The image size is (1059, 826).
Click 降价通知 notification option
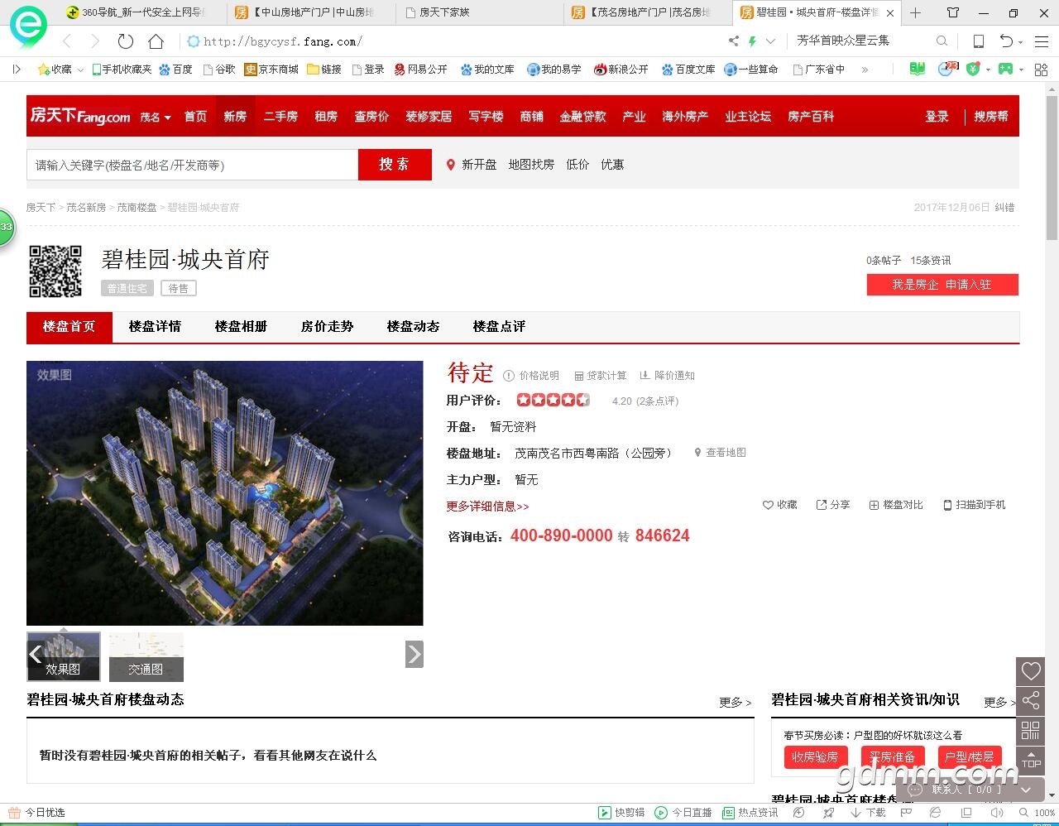click(x=667, y=376)
